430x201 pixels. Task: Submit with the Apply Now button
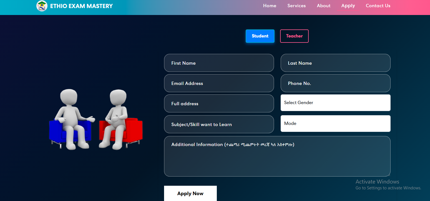[x=190, y=194]
